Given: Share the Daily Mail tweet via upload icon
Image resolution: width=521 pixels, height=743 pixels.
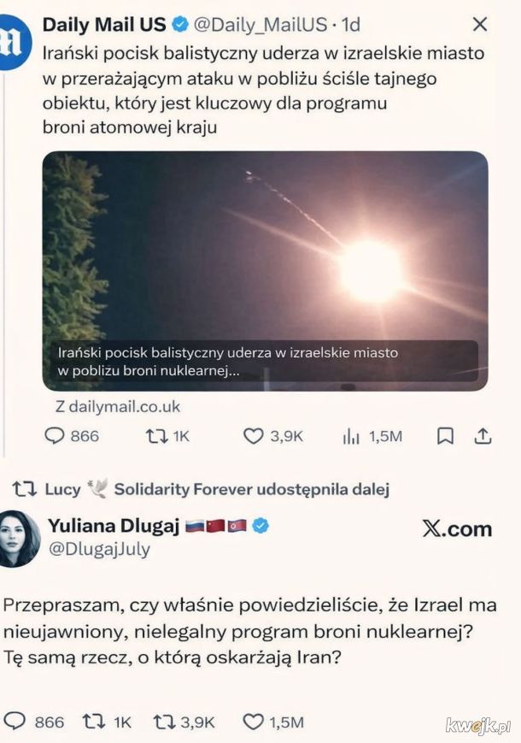Looking at the screenshot, I should coord(483,436).
